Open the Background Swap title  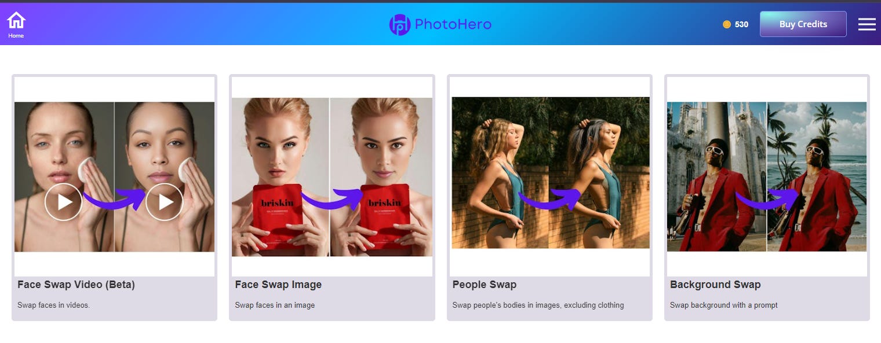pyautogui.click(x=715, y=285)
